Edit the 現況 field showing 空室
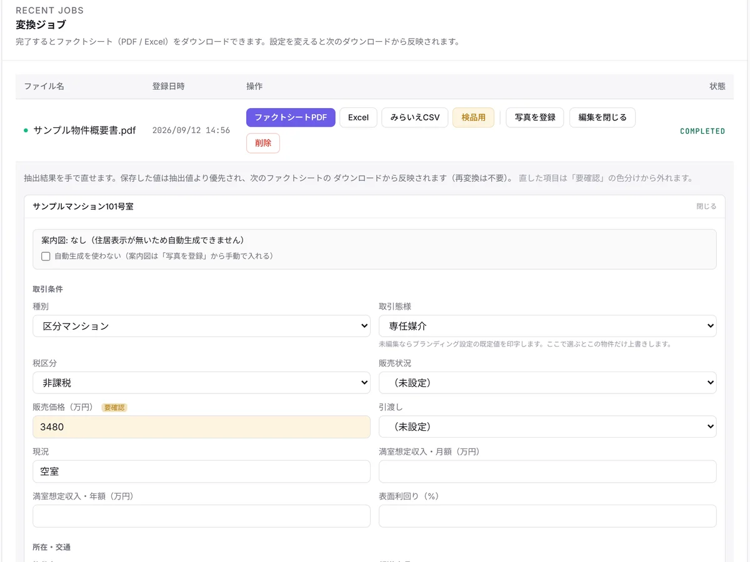The width and height of the screenshot is (750, 562). point(201,471)
